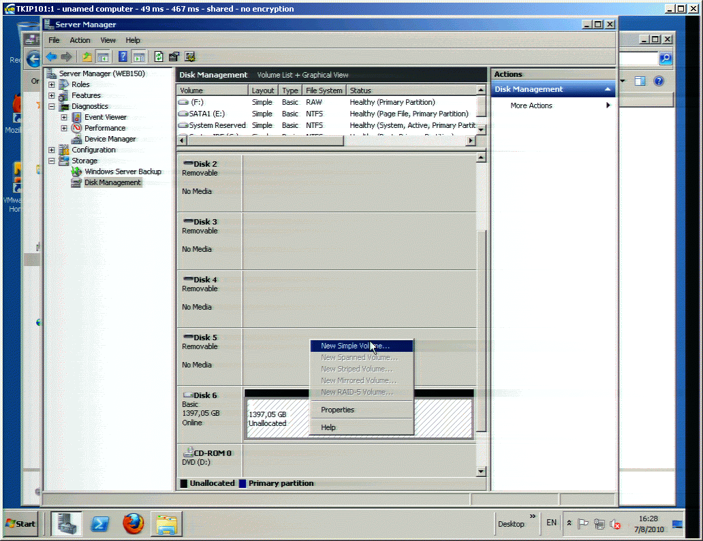Click graphical view scroll down arrow

pyautogui.click(x=481, y=472)
